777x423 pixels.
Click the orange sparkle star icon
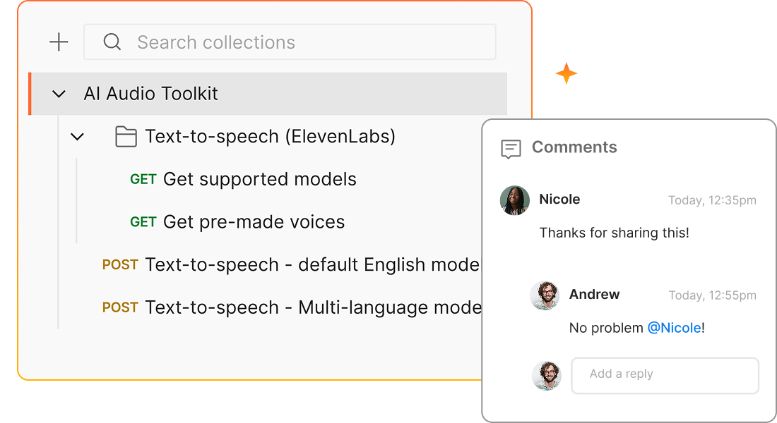566,73
